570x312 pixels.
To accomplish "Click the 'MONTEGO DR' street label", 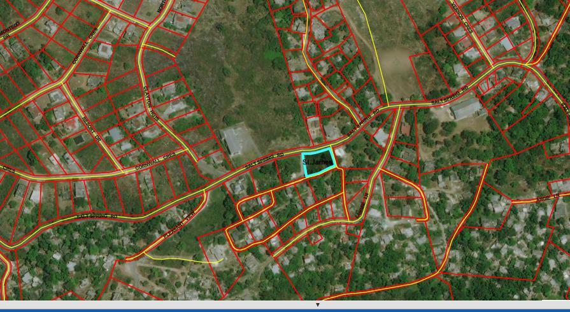I will (10, 30).
